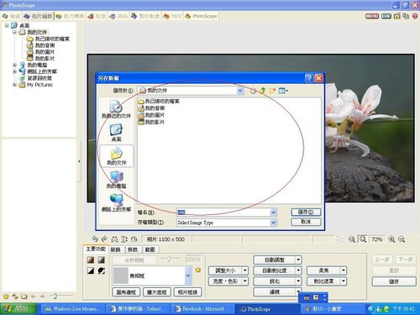Open the 製作動畫 animated GIF tab
Image resolution: width=420 pixels, height=315 pixels.
[145, 16]
